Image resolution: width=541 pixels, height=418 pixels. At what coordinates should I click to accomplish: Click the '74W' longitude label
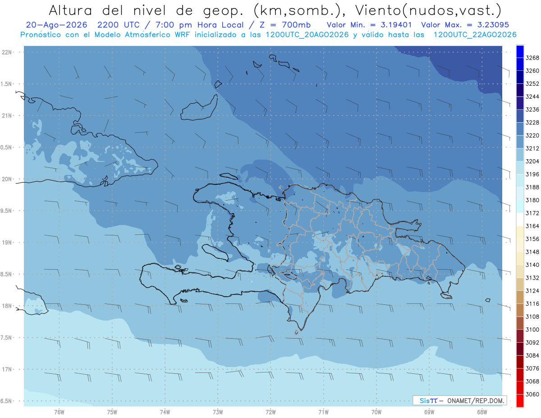(165, 412)
